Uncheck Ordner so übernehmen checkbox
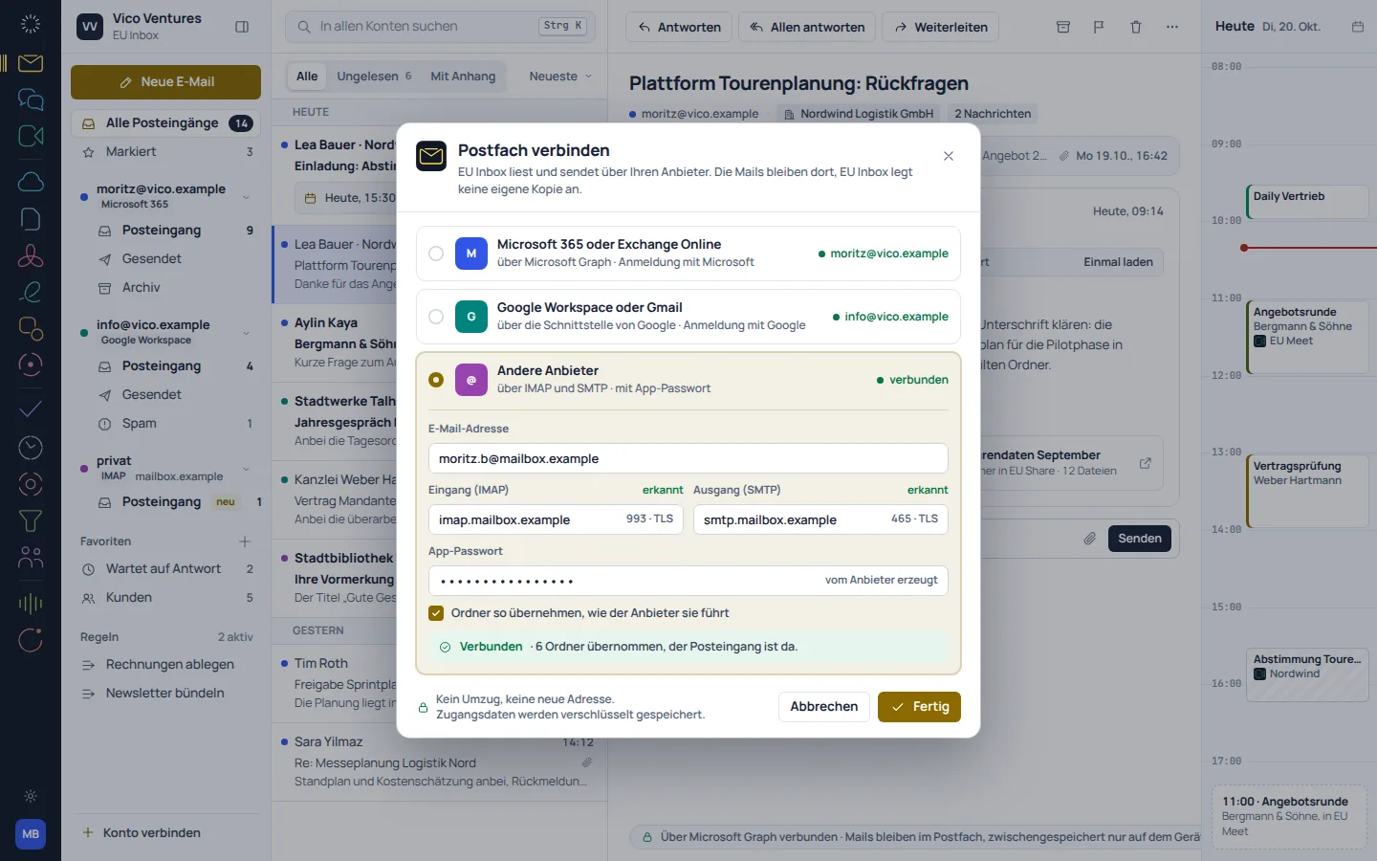This screenshot has width=1377, height=861. click(x=436, y=613)
